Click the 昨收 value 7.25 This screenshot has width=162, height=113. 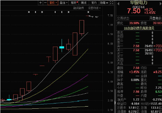tap(159, 88)
